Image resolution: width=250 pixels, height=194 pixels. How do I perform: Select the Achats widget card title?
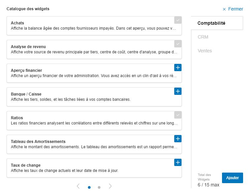(x=17, y=23)
